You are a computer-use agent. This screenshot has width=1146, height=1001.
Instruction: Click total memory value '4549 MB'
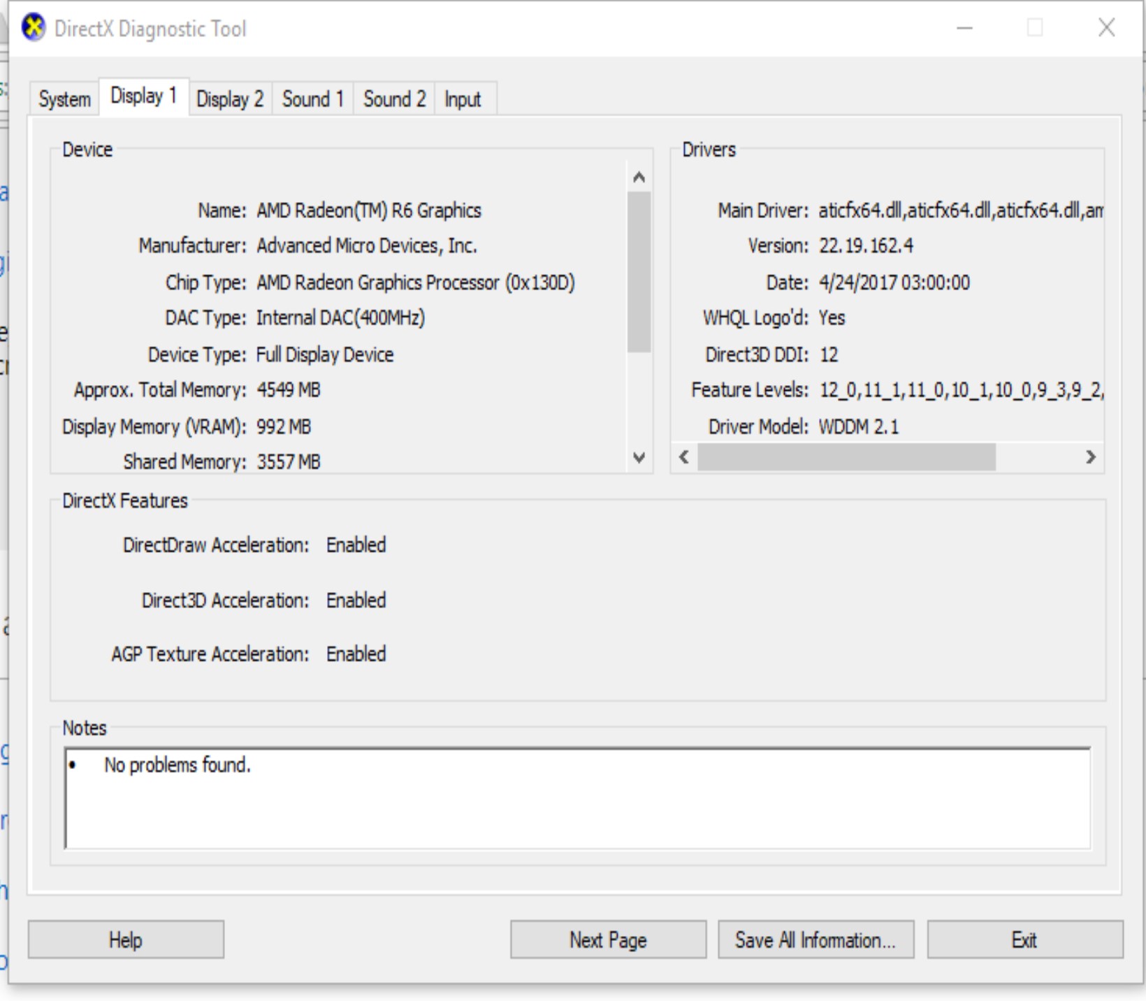(x=289, y=390)
